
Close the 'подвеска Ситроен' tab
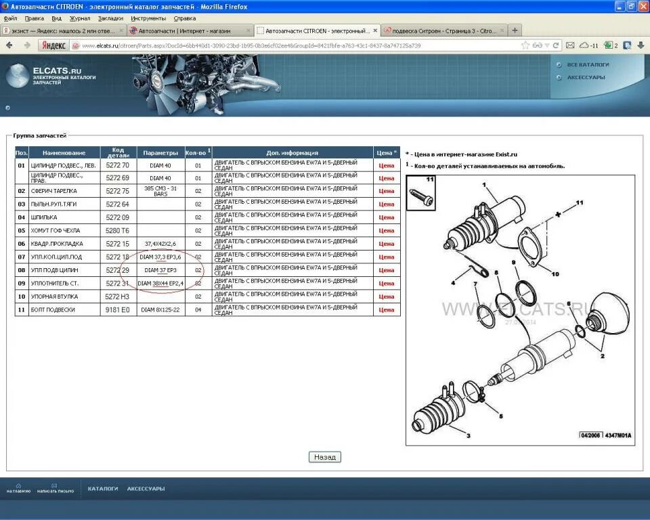502,30
